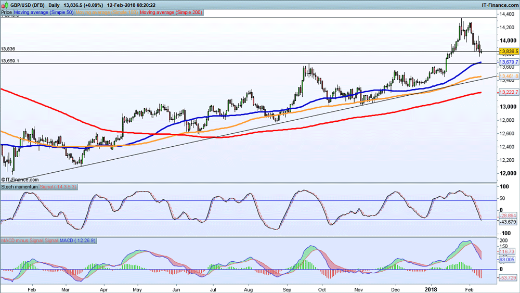Click the 2018 label on the time axis
Screen dimensions: 520x293
pos(431,289)
